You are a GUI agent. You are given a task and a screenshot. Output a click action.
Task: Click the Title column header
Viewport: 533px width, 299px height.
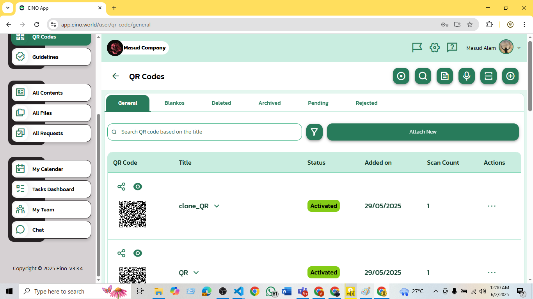pos(185,163)
